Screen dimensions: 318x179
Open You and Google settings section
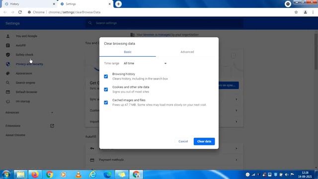tap(26, 36)
